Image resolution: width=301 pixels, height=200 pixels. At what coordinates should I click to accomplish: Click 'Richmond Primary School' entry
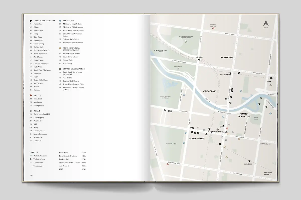(x=73, y=43)
